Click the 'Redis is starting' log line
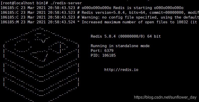The image size is (199, 102). [x=92, y=8]
